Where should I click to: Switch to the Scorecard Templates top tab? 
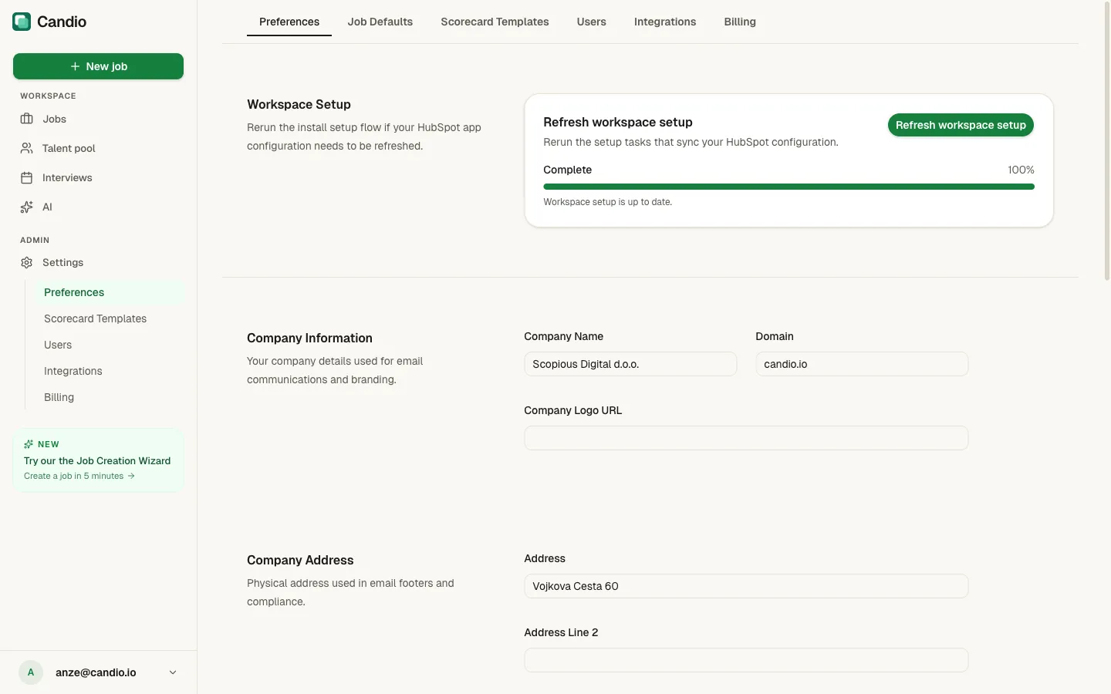[x=495, y=22]
